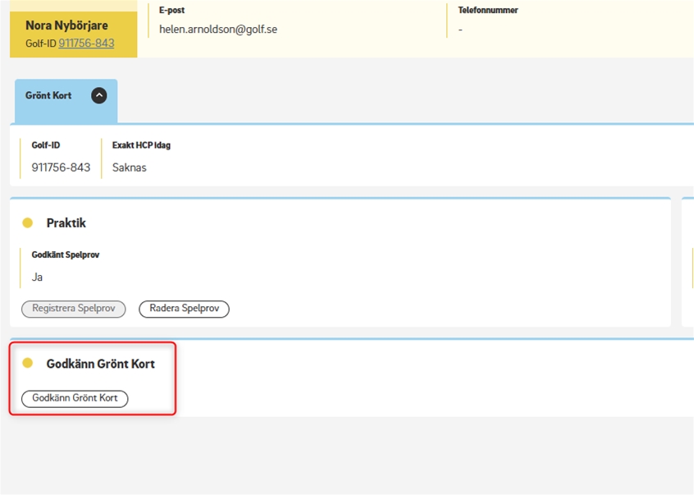Select the Praktik section heading
The image size is (694, 495).
tap(66, 222)
